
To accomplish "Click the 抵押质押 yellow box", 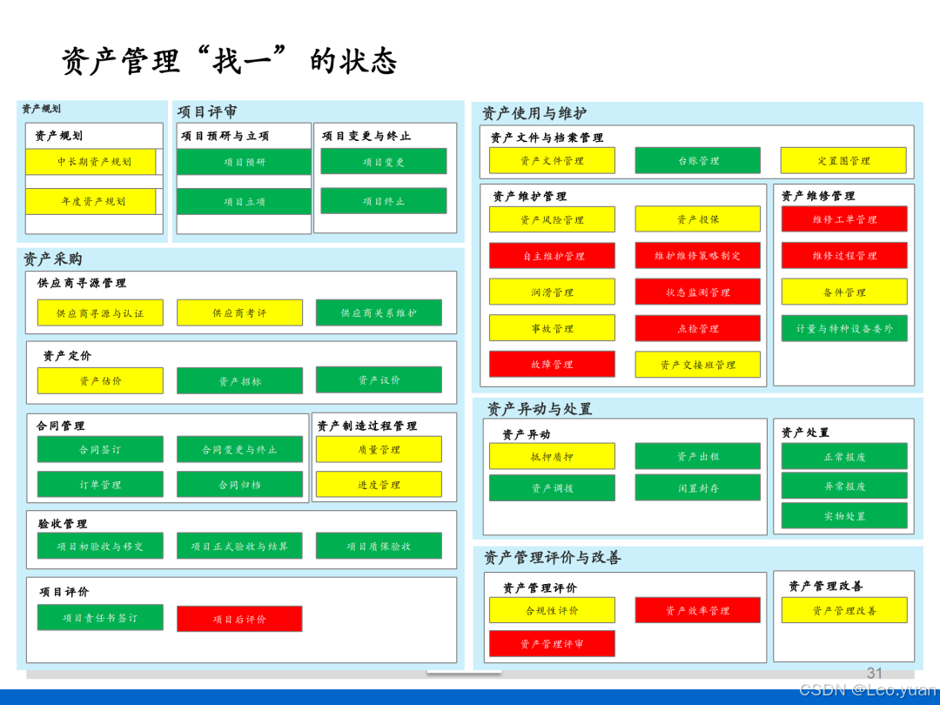I will point(552,456).
